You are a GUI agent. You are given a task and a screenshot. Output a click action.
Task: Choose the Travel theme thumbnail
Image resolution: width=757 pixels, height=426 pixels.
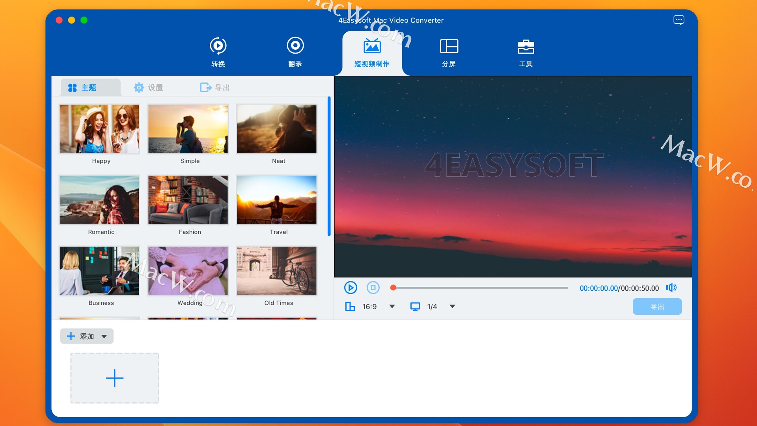click(x=277, y=200)
